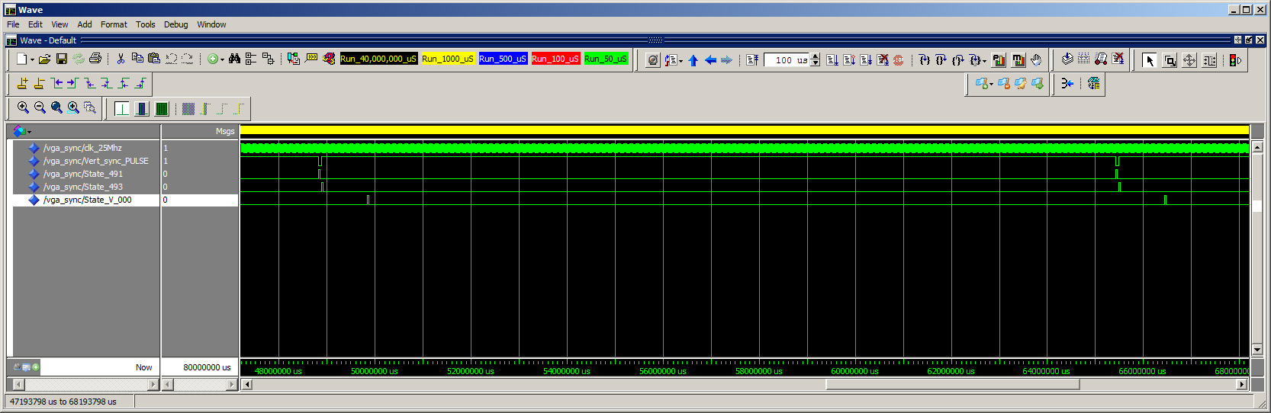
Task: Click the Zoom In magnifier
Action: coord(23,108)
